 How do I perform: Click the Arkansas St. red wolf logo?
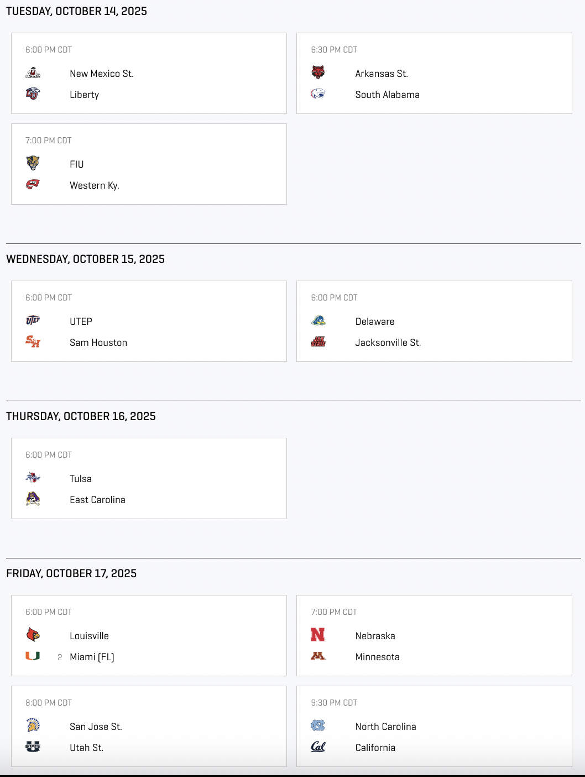click(318, 73)
